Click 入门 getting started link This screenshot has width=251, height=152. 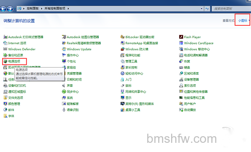coord(128,80)
